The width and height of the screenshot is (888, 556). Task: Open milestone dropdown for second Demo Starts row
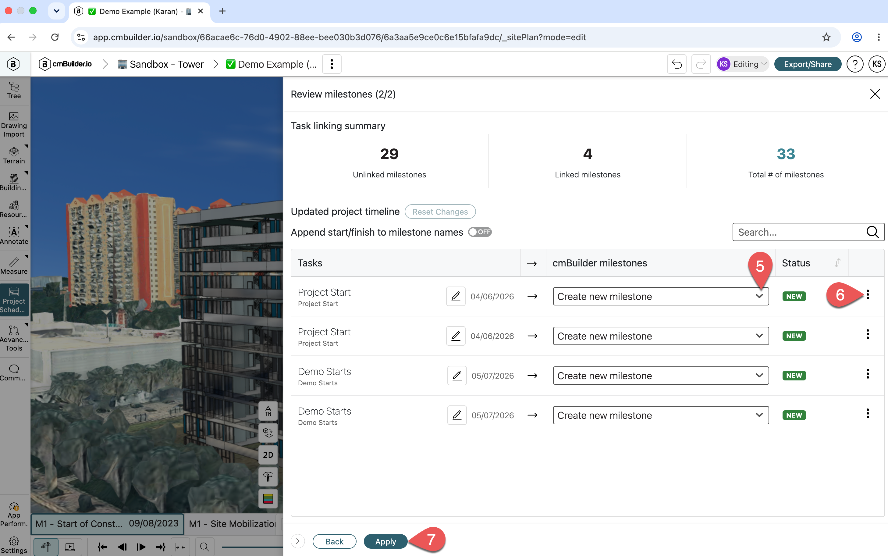tap(660, 415)
